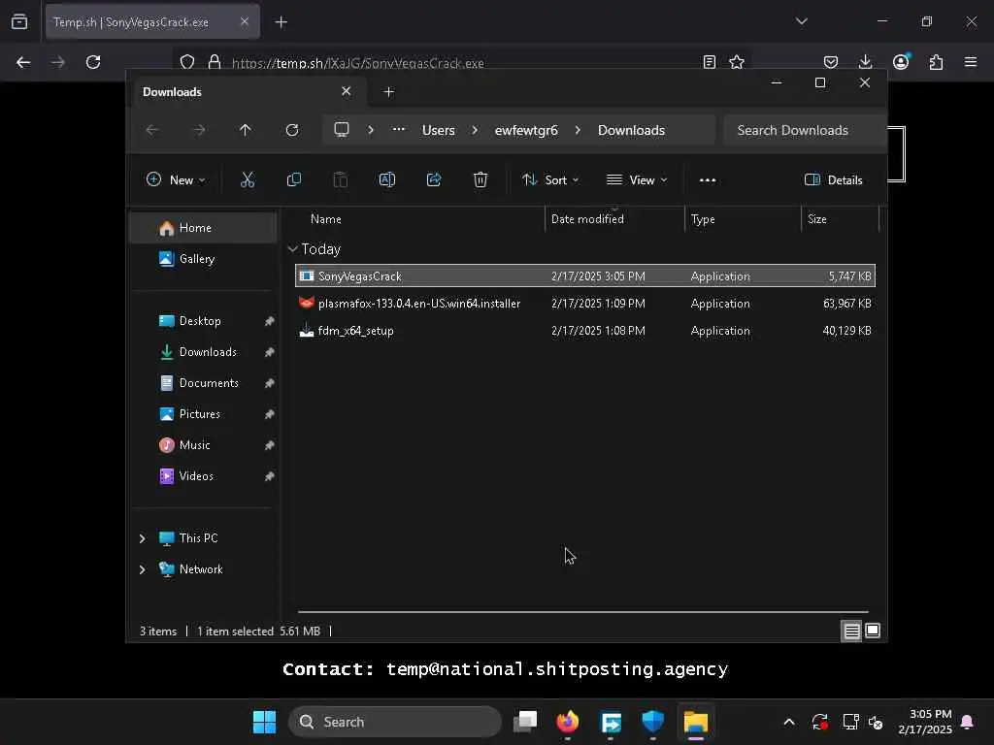Screen dimensions: 994x745
Task: Switch to large thumbnails view icon in status bar
Action: [x=873, y=631]
